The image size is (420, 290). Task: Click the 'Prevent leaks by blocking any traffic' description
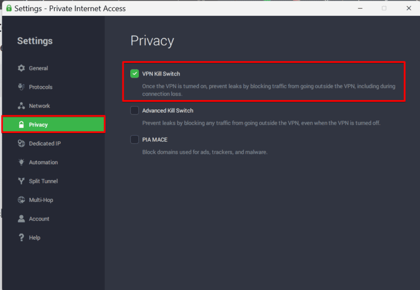[261, 123]
